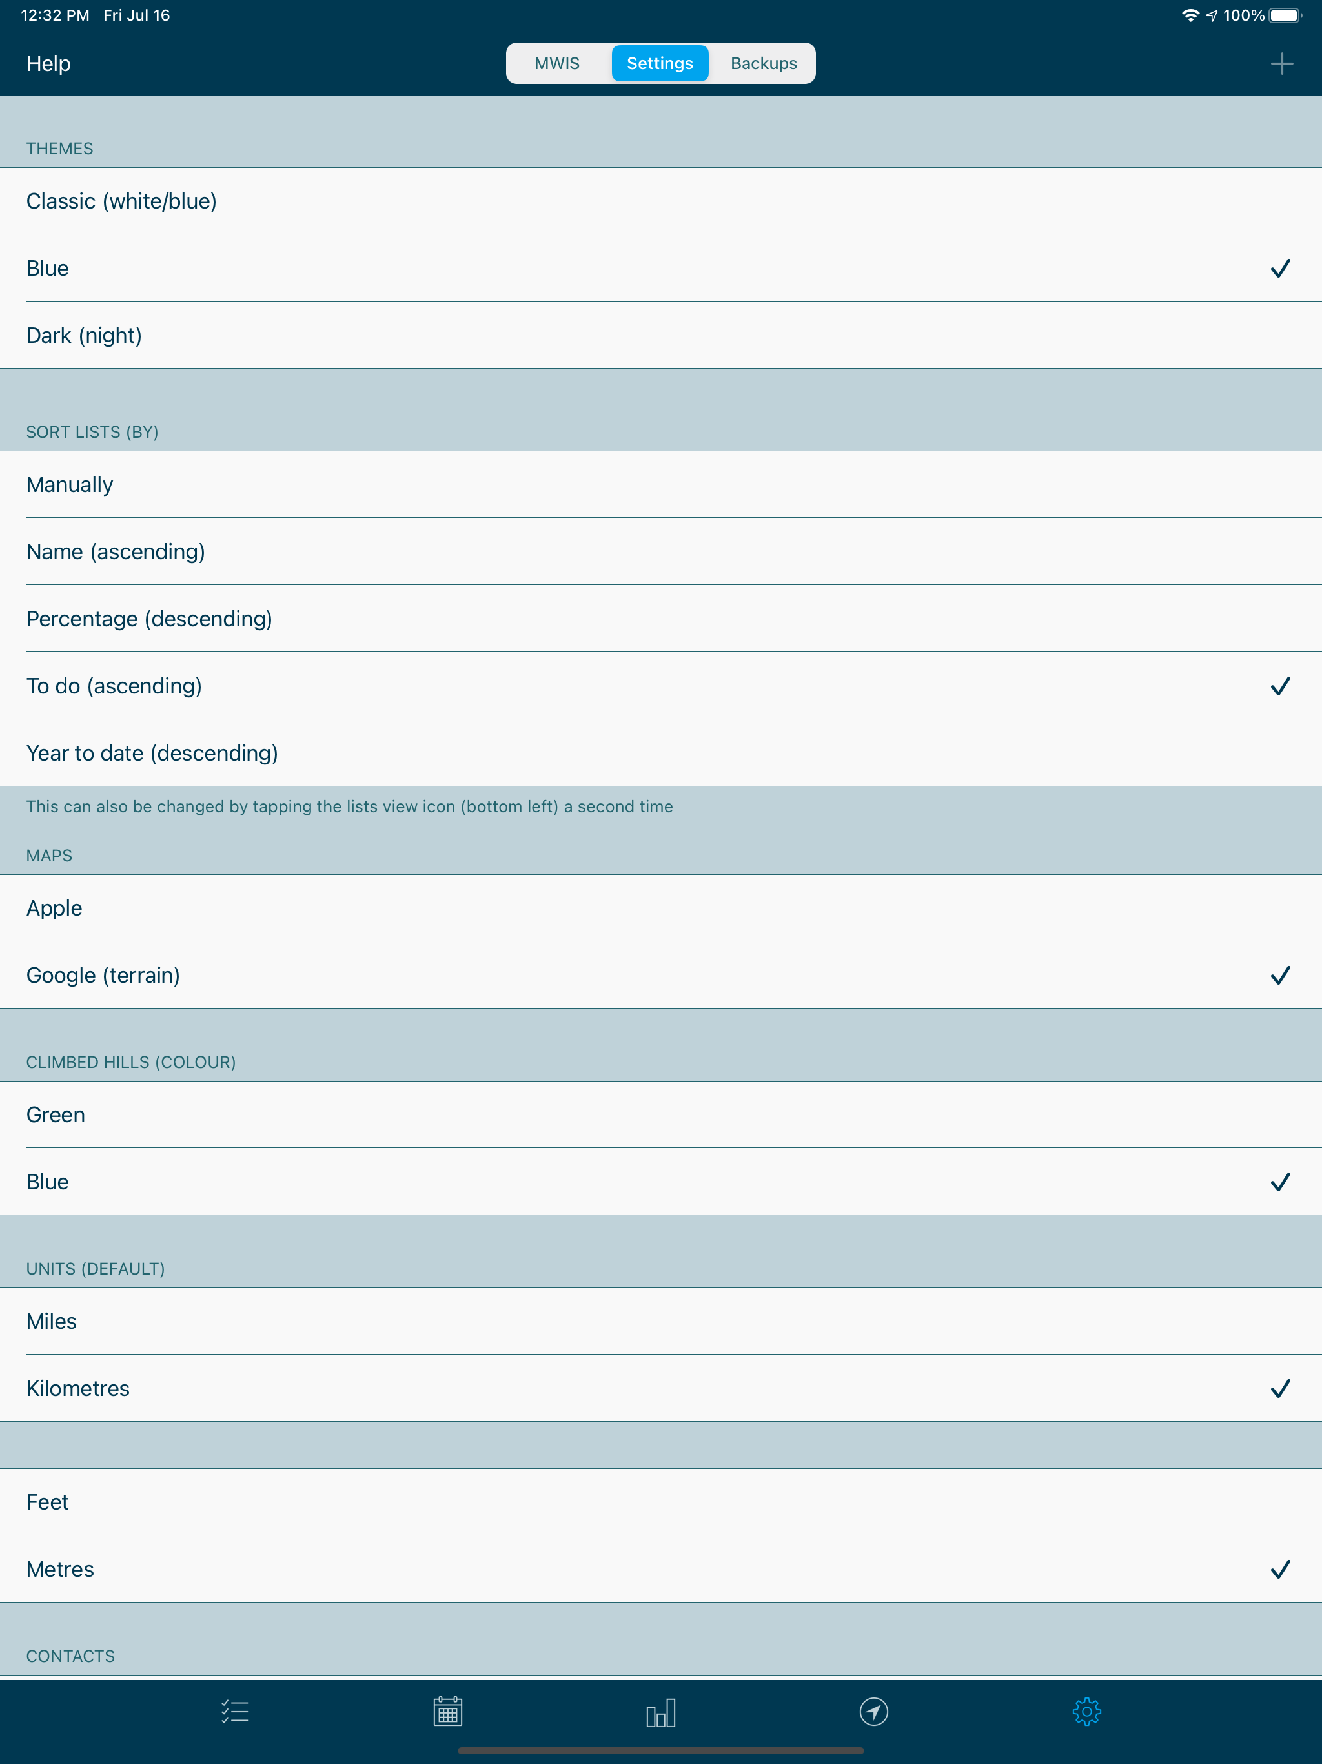Switch to the MWIS tab

pos(556,64)
